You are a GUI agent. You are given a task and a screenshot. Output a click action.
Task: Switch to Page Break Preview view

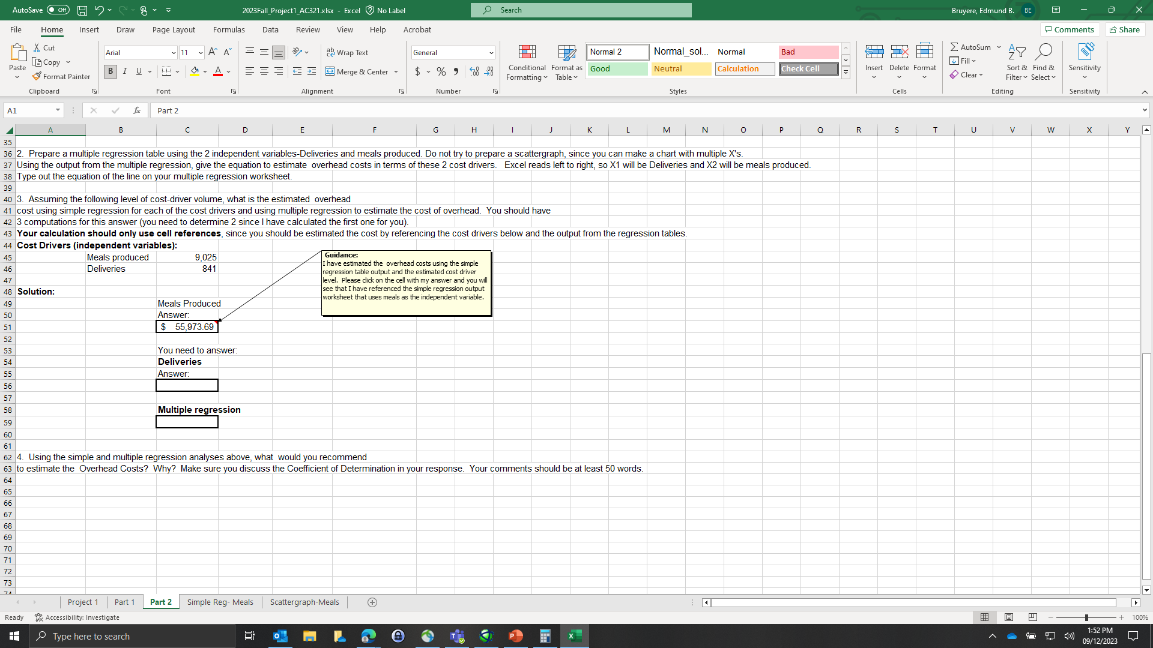[x=1032, y=617]
